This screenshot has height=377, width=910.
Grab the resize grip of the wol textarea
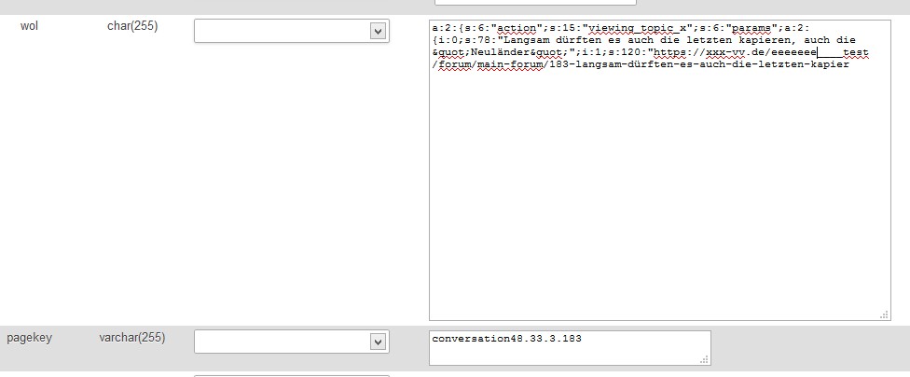884,315
